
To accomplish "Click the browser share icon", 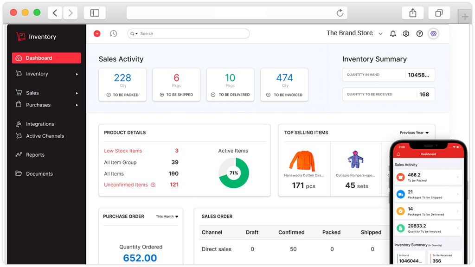I will pos(412,13).
